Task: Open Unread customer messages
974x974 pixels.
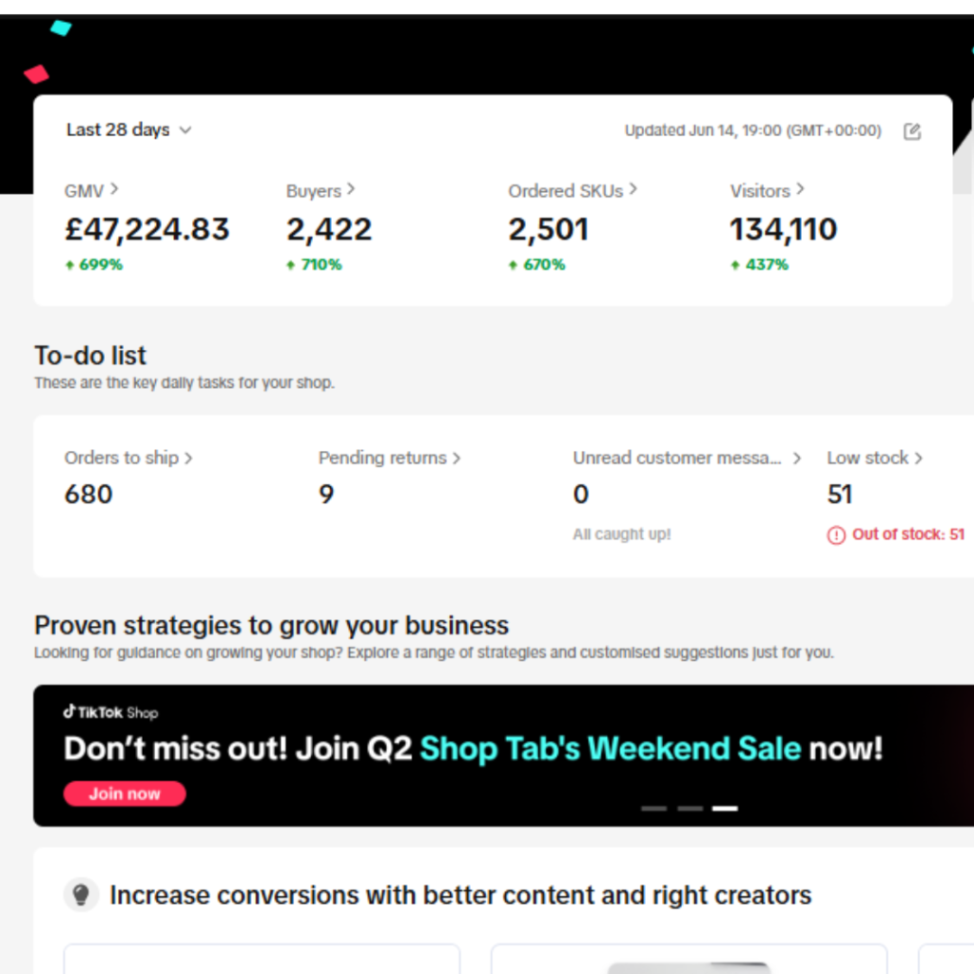Action: click(687, 458)
